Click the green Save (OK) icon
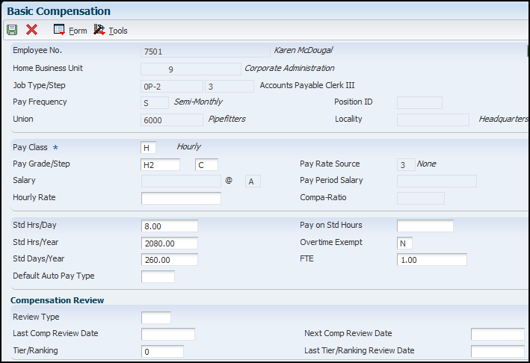This screenshot has width=530, height=363. tap(12, 30)
